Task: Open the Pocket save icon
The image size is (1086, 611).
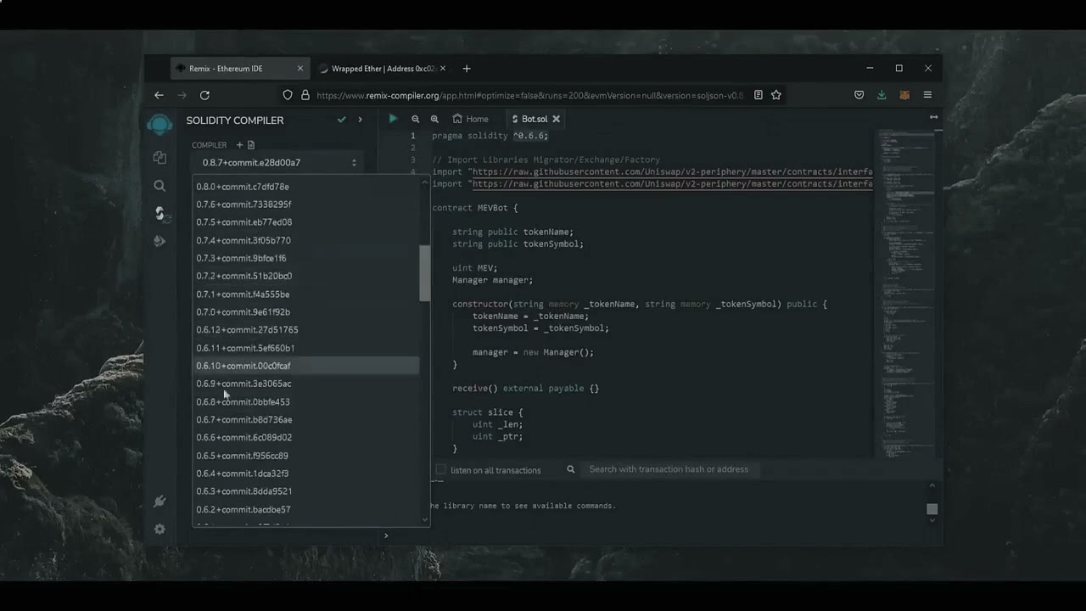Action: 859,95
